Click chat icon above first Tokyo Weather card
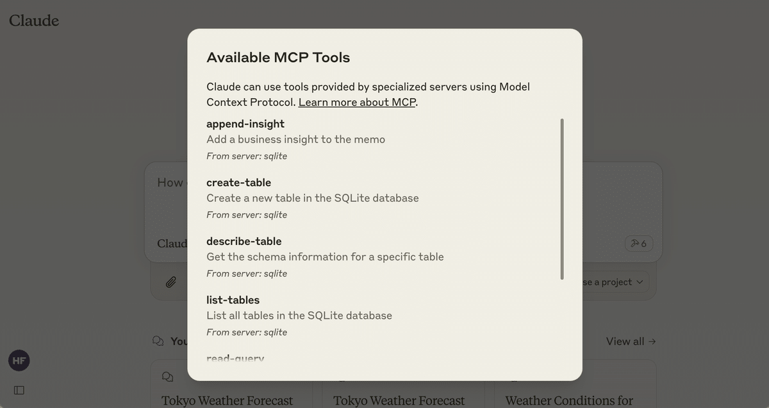769x408 pixels. coord(168,377)
